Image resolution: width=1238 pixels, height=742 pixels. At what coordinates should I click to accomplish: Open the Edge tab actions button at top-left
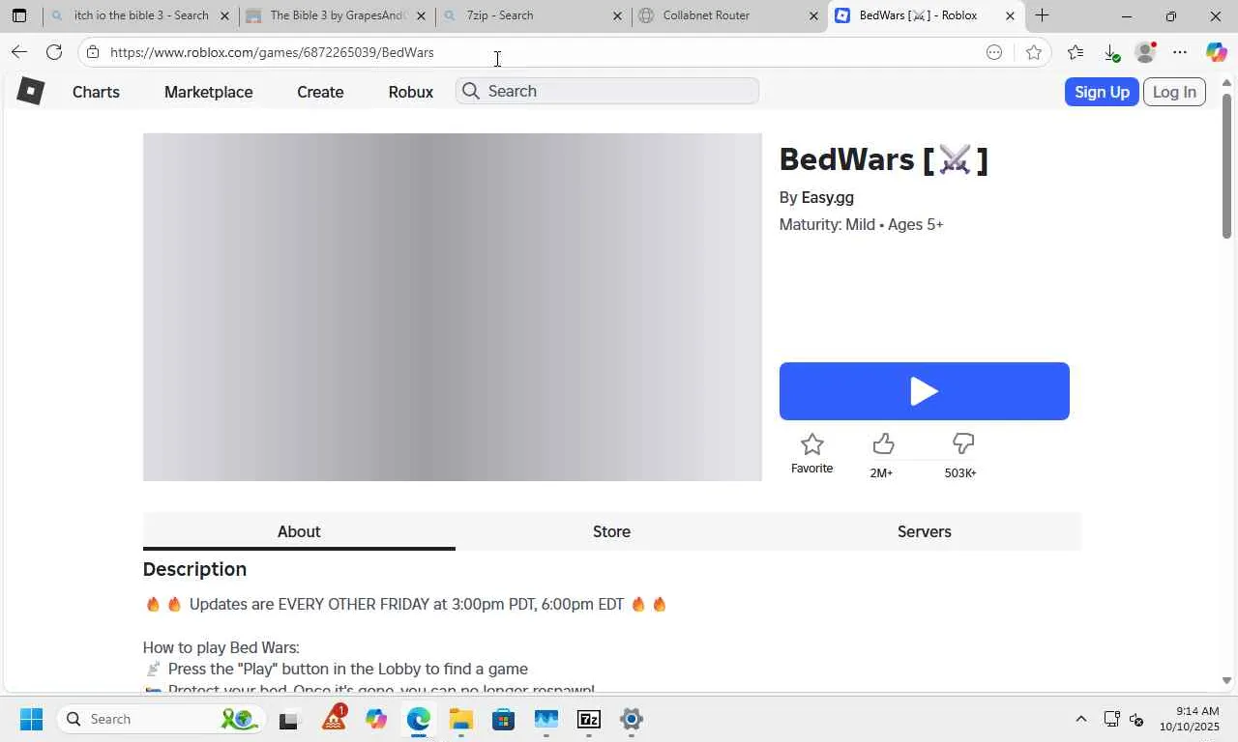click(x=19, y=15)
